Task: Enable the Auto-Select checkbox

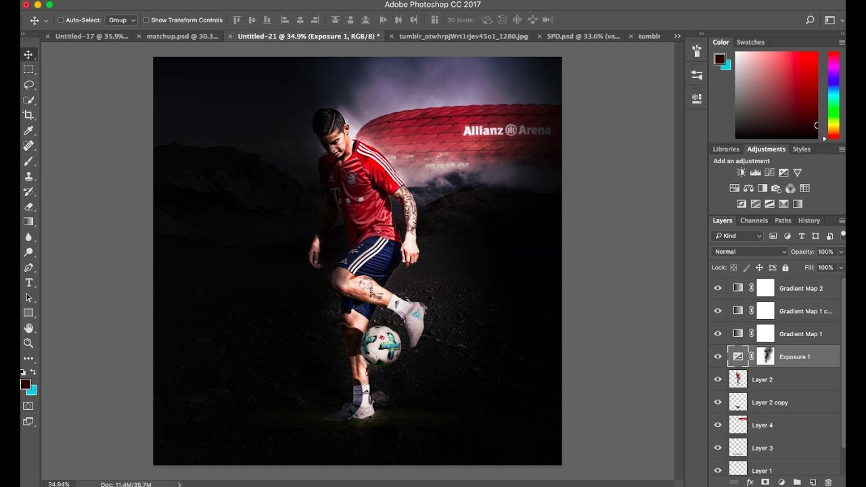Action: (x=60, y=20)
